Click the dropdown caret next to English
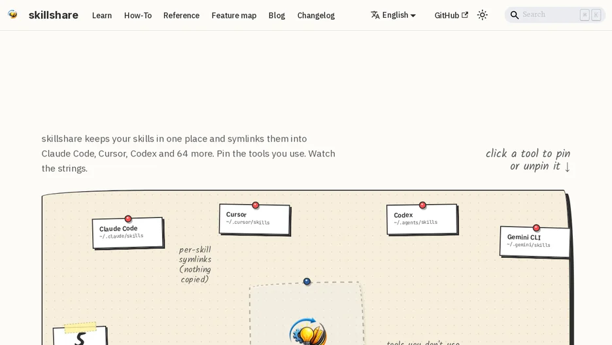This screenshot has height=345, width=612. click(x=413, y=16)
